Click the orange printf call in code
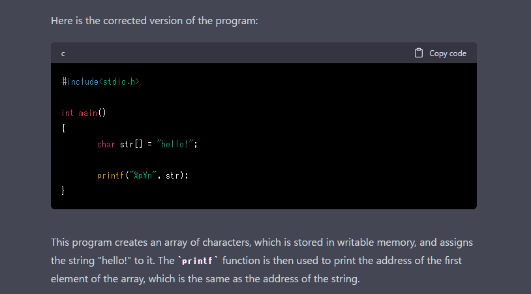The height and width of the screenshot is (294, 531). (x=110, y=175)
